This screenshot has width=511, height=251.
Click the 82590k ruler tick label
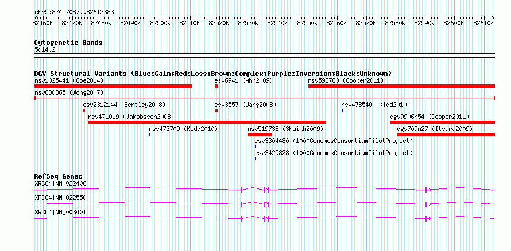pyautogui.click(x=425, y=23)
